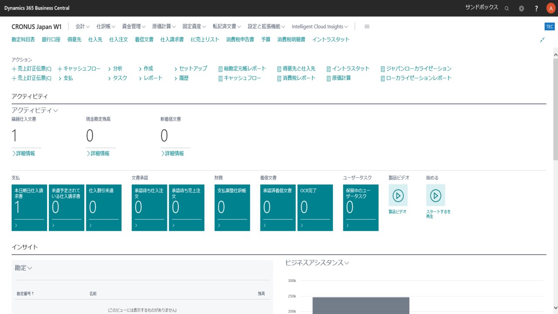
Task: Open the キャッシュフロー report with the document icon
Action: point(239,78)
